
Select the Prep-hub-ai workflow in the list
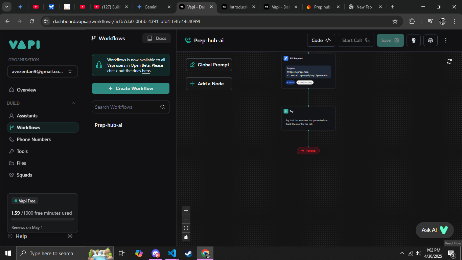[109, 125]
